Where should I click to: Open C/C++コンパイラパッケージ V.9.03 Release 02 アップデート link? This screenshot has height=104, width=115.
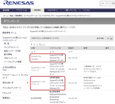coord(57,69)
